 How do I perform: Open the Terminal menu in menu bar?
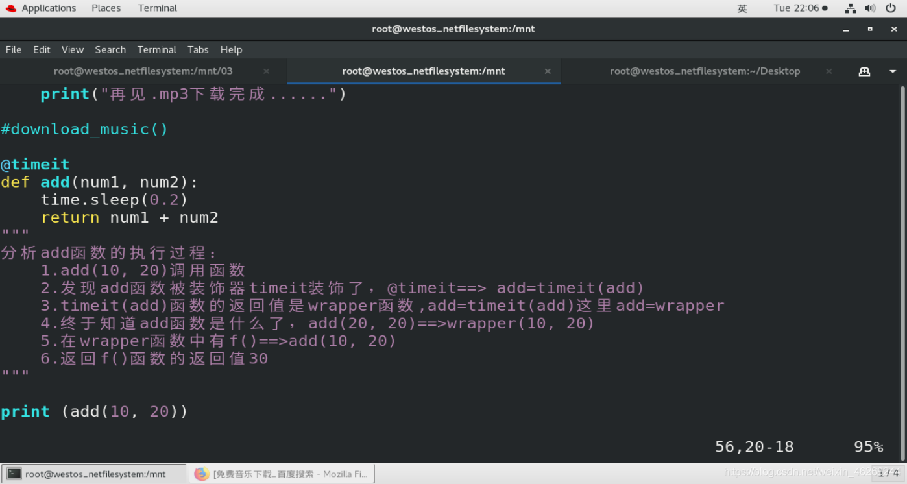[x=156, y=49]
